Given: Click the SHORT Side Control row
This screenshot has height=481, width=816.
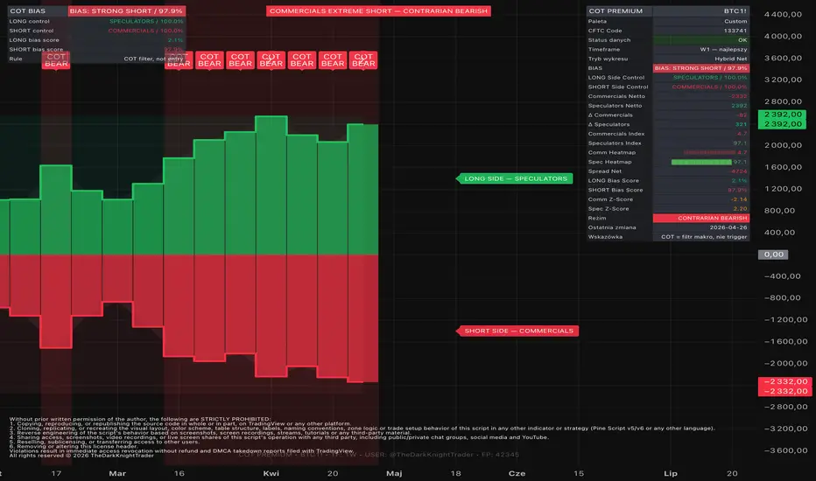Looking at the screenshot, I should (x=668, y=87).
